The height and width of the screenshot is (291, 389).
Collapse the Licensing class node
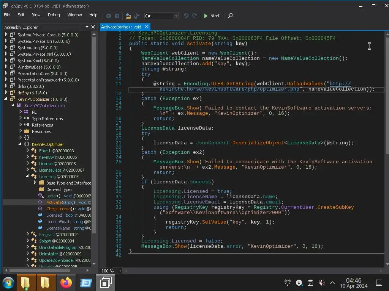27,176
